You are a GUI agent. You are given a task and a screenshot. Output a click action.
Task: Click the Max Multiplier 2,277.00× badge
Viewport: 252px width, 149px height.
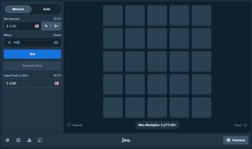[x=157, y=125]
